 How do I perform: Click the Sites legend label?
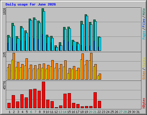pos(144,75)
